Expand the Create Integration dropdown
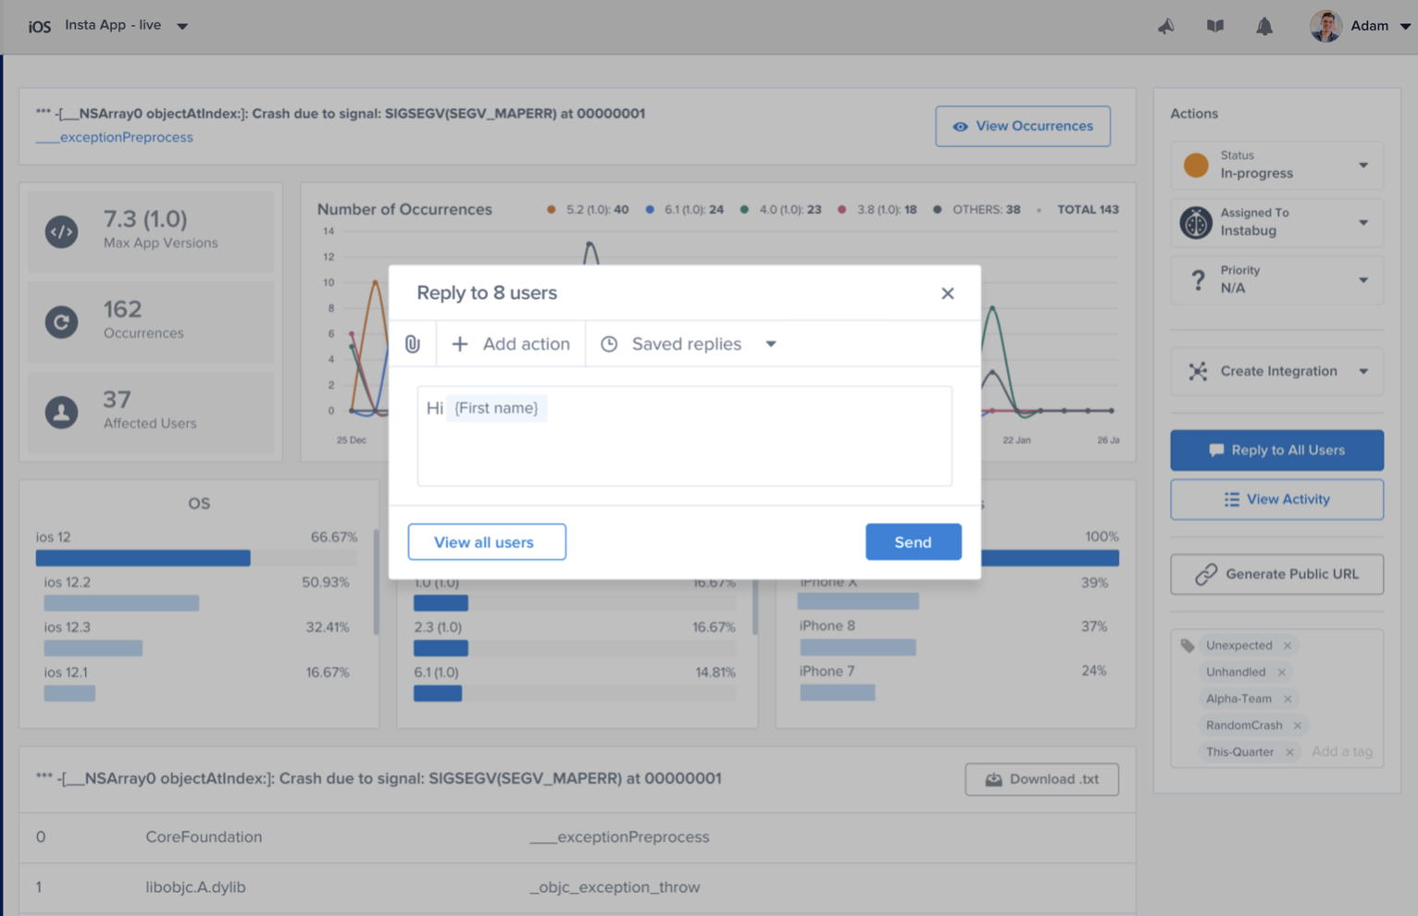The width and height of the screenshot is (1418, 916). coord(1363,372)
